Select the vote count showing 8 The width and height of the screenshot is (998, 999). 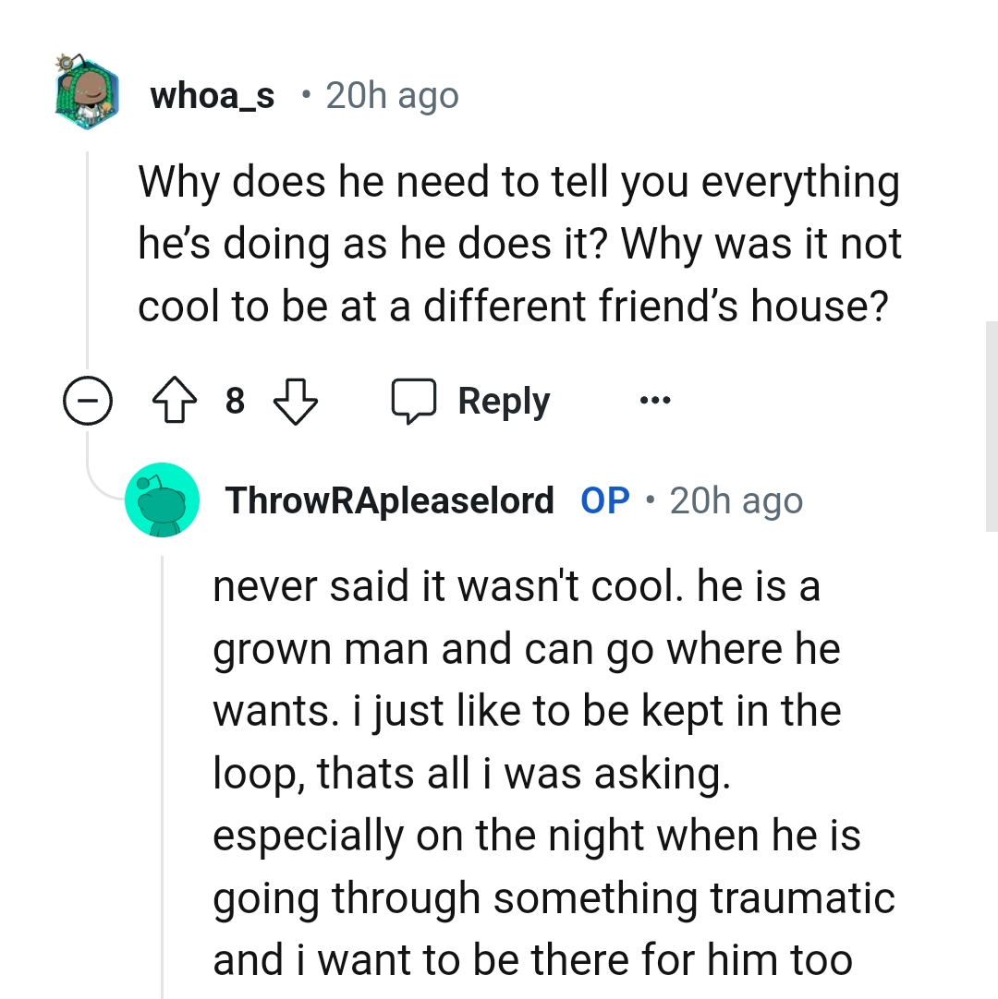(x=235, y=400)
